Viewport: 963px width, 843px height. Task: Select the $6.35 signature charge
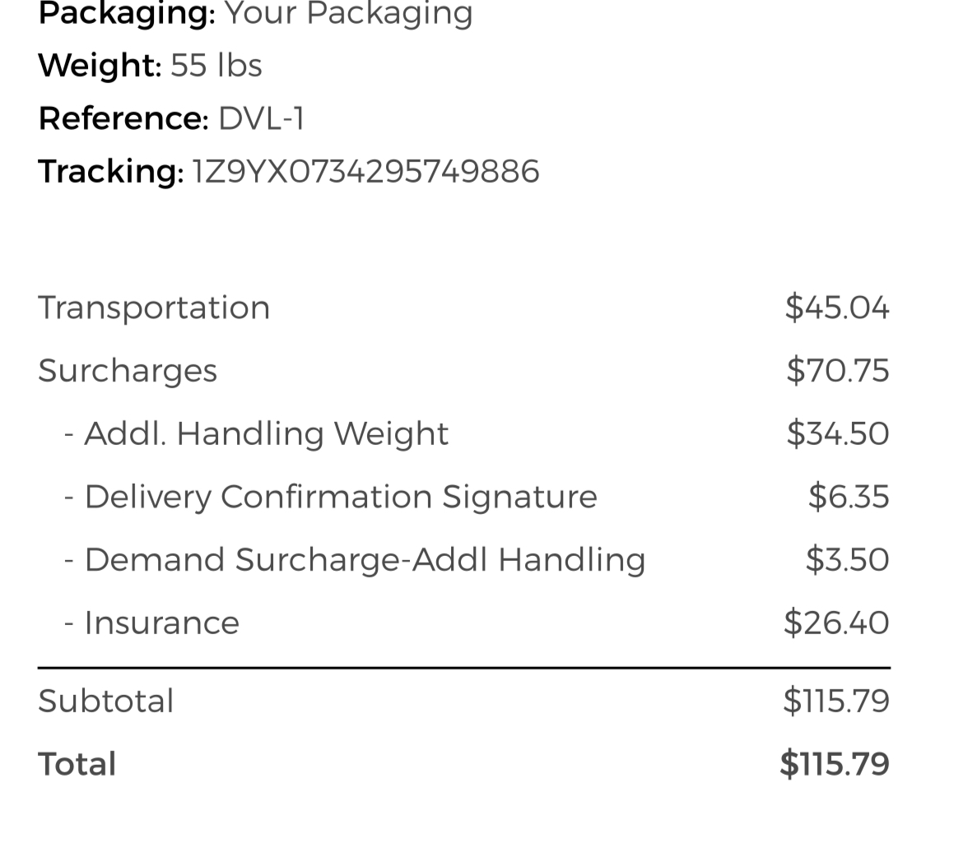848,497
